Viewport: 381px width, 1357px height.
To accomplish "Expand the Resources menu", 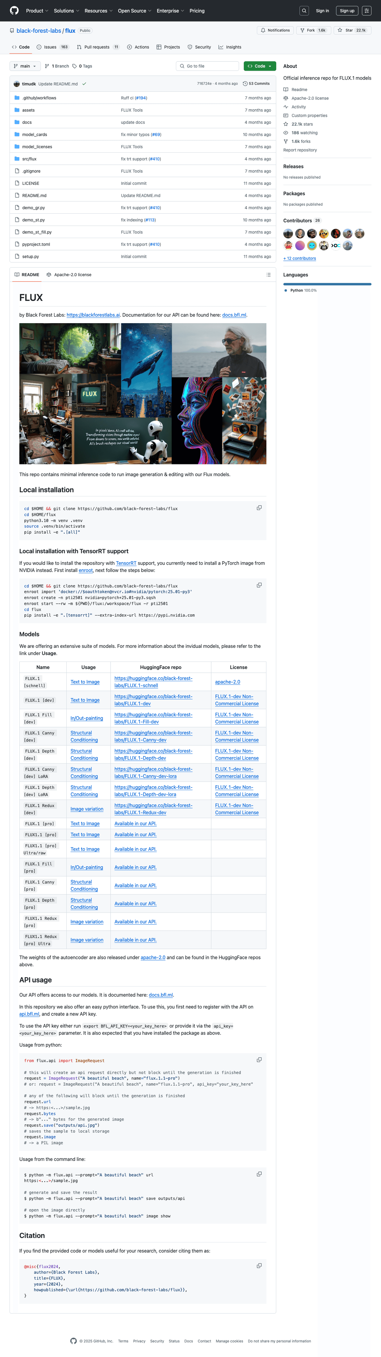I will 98,10.
